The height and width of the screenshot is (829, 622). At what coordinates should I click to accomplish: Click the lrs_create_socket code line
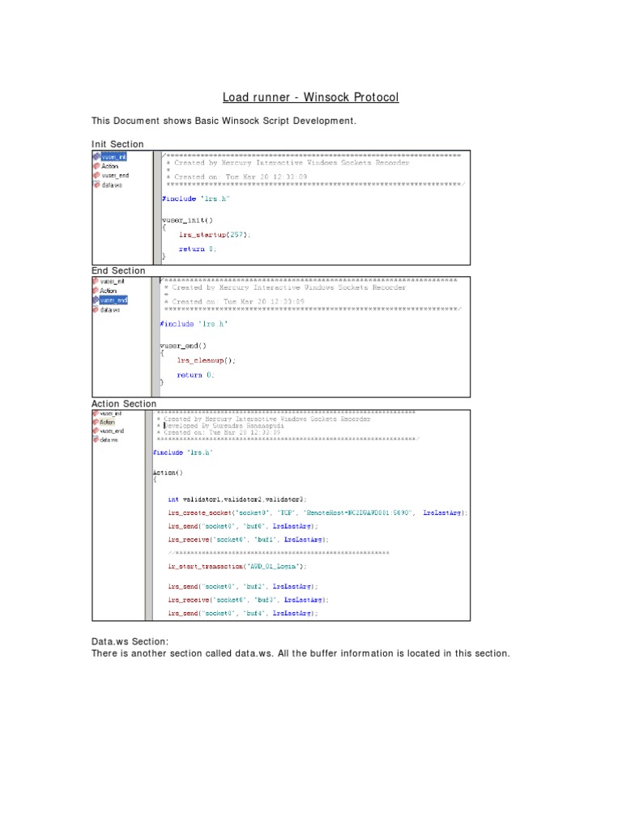click(x=317, y=512)
